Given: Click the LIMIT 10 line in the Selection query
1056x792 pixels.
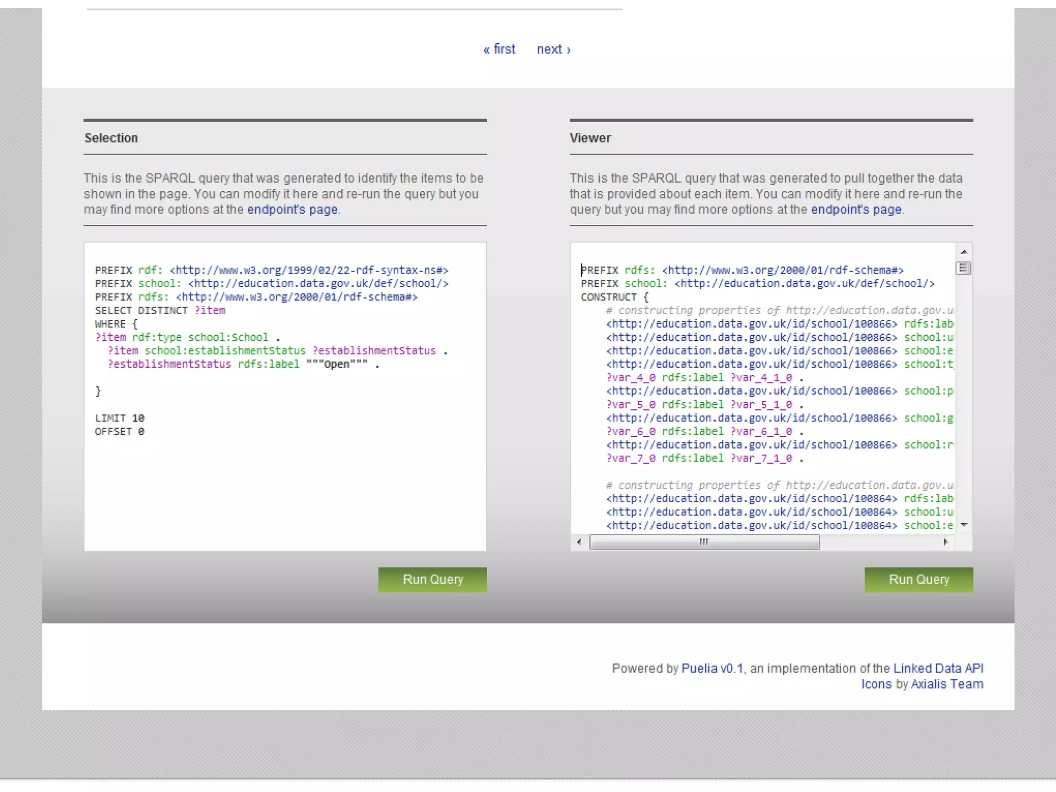Looking at the screenshot, I should point(120,418).
